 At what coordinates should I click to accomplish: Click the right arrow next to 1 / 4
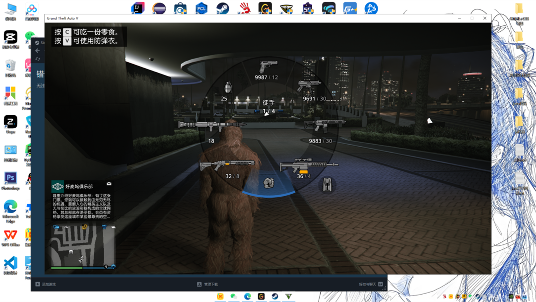(280, 111)
